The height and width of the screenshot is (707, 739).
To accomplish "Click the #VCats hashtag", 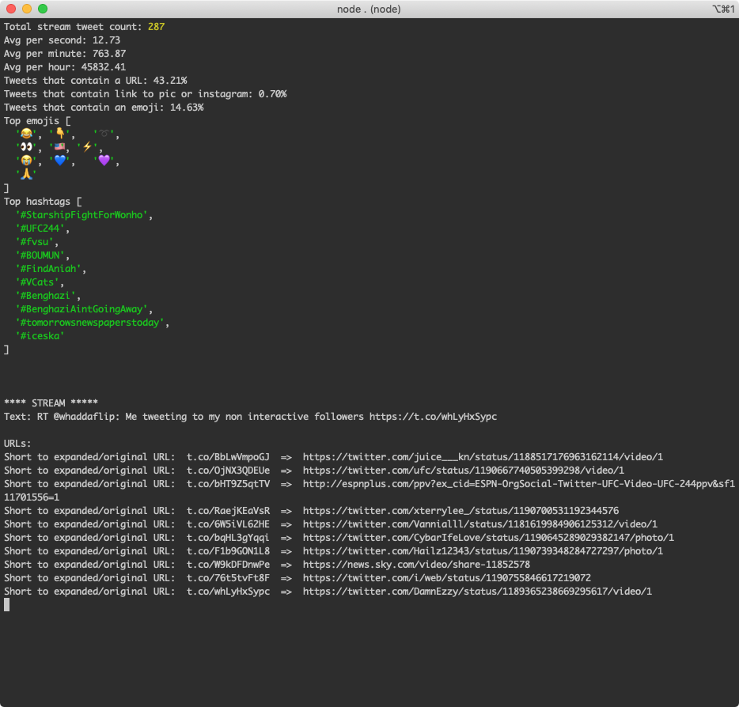I will 37,282.
